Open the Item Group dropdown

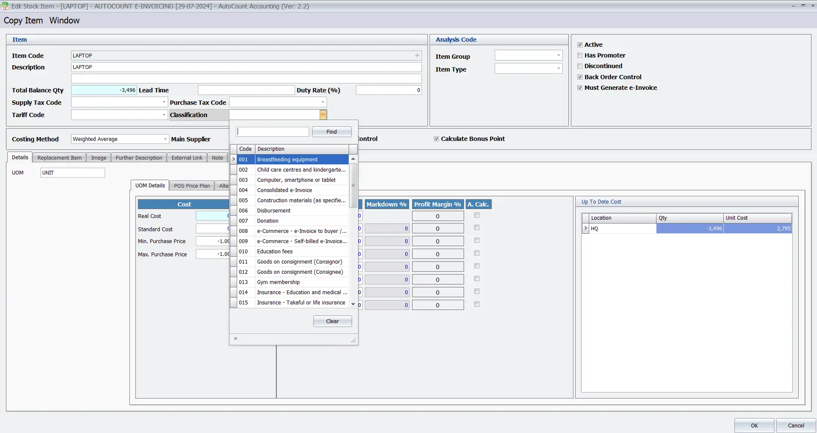tap(558, 55)
